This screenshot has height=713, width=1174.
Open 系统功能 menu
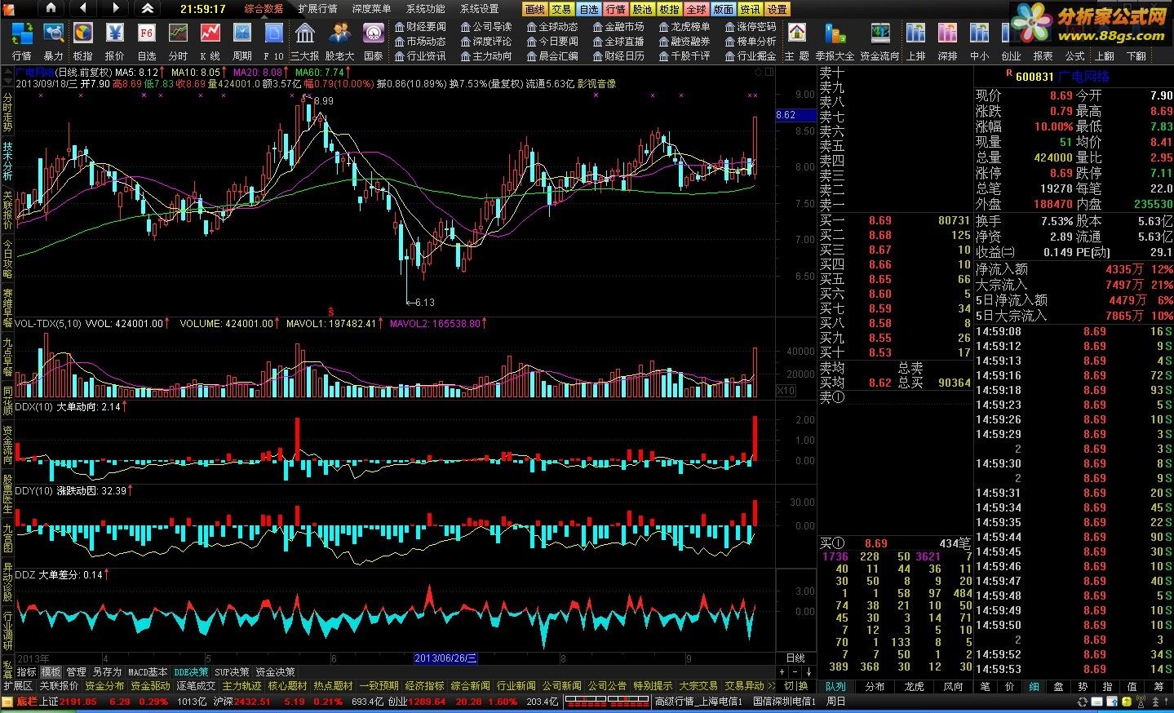426,9
